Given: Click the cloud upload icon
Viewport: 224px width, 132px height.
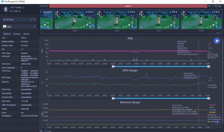Looking at the screenshot, I should [x=220, y=6].
